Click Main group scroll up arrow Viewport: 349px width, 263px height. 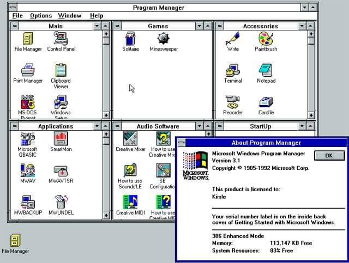coord(106,34)
